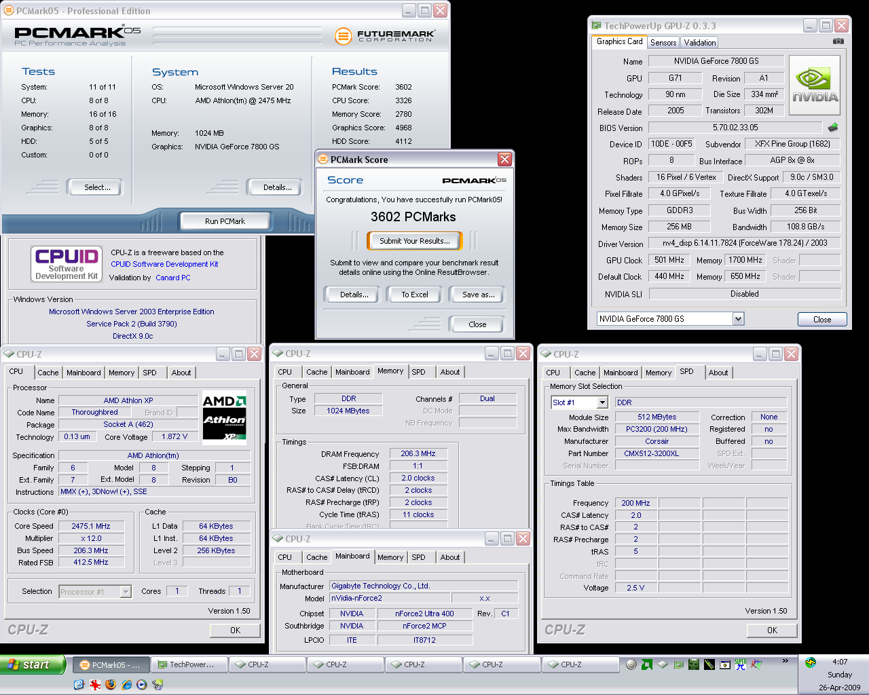Screen dimensions: 869x695
Task: Click the round grey icon in the taskbar toolbar
Action: [x=631, y=664]
